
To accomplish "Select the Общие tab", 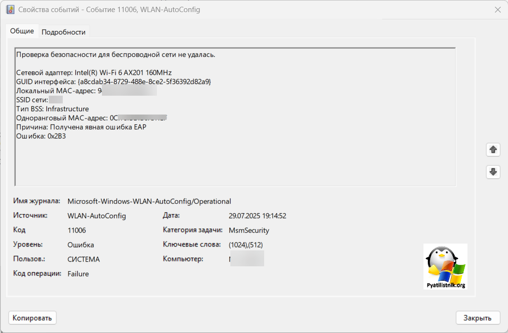I will coord(22,31).
